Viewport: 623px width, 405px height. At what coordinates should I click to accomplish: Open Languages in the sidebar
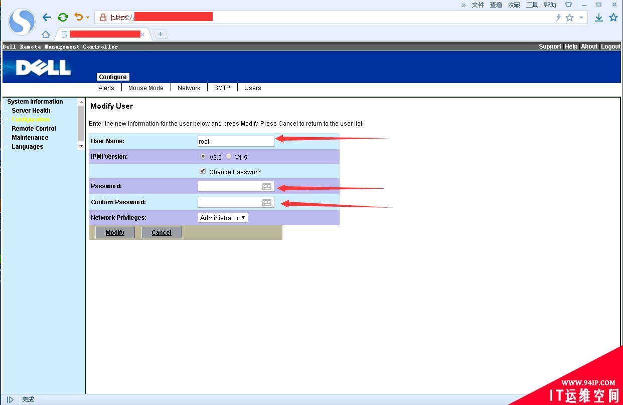28,147
